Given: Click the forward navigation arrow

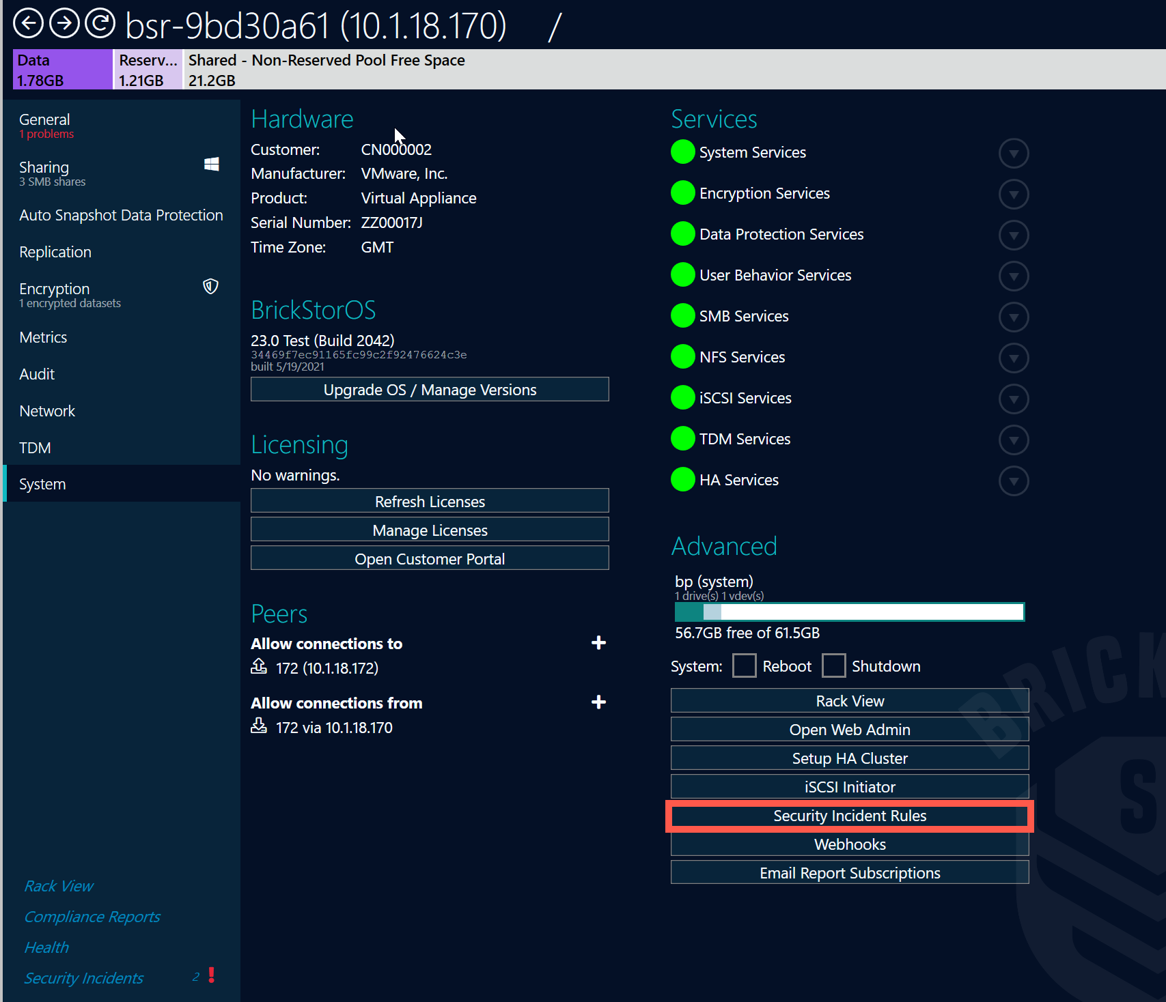Looking at the screenshot, I should (65, 23).
